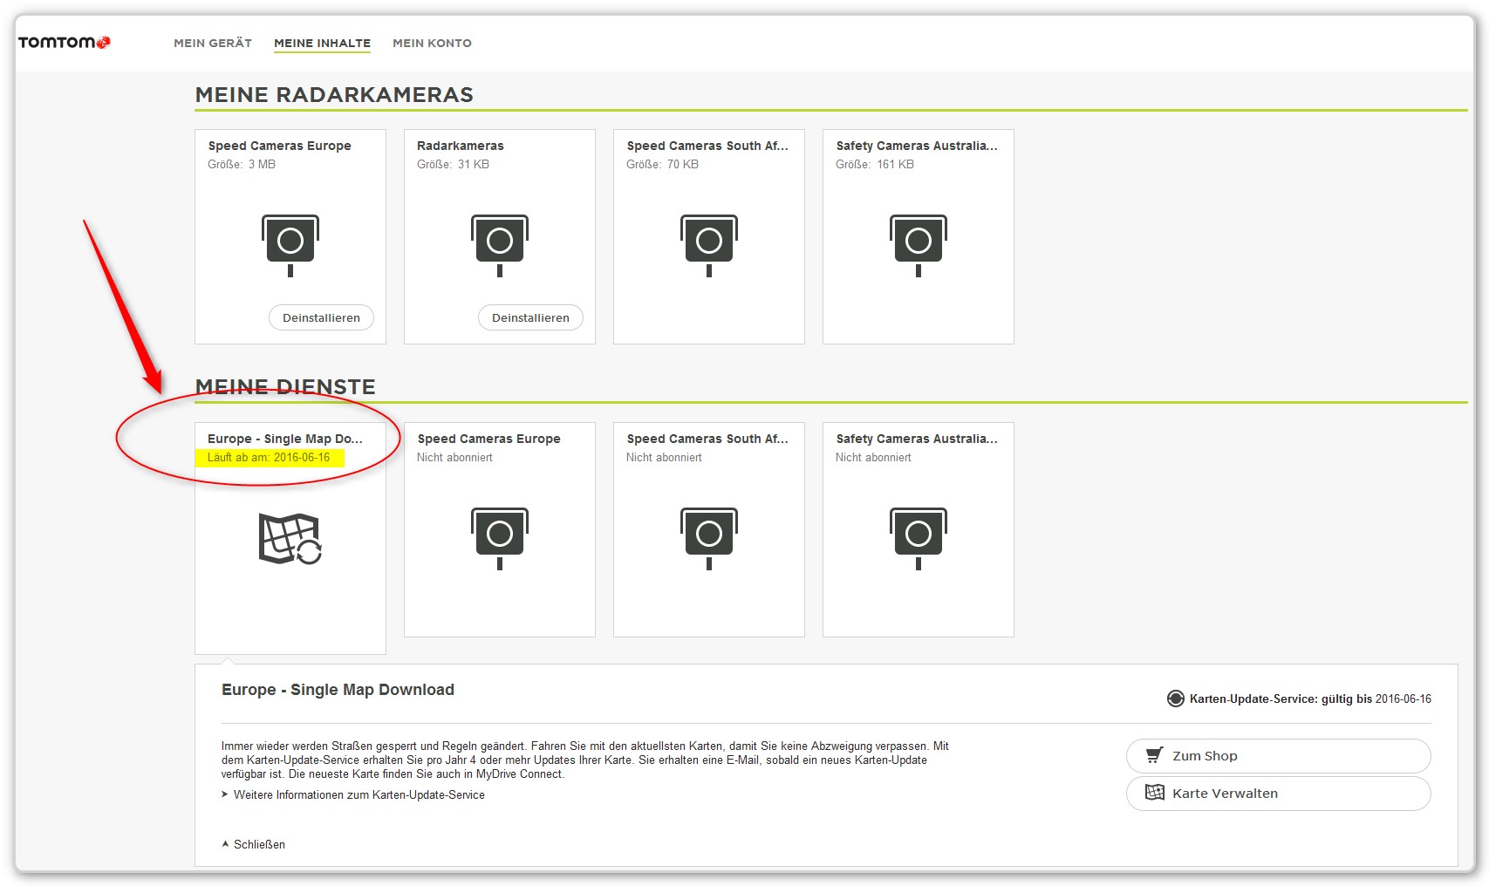Image resolution: width=1489 pixels, height=886 pixels.
Task: Click the Karten-Update-Service status indicator icon
Action: (1175, 699)
